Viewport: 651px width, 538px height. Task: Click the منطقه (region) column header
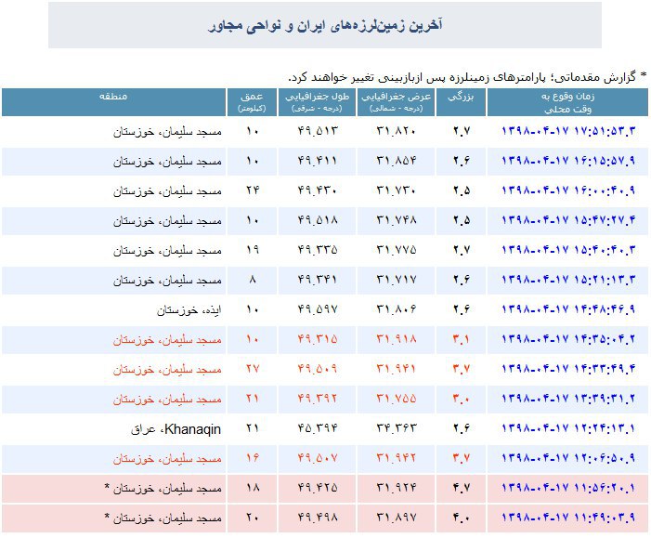(113, 97)
